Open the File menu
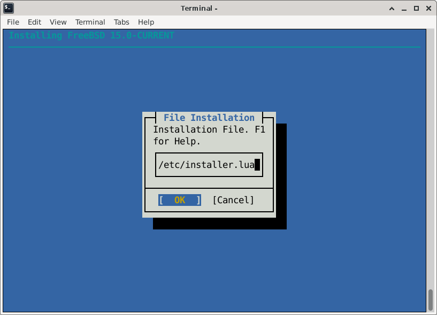 13,22
